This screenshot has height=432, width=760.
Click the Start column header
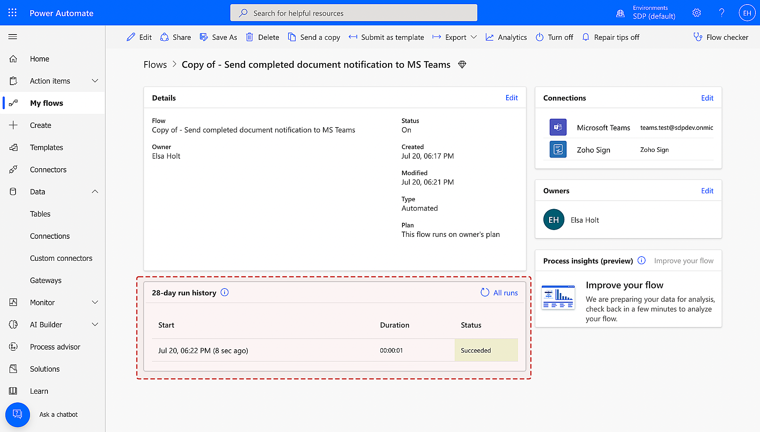(x=166, y=325)
